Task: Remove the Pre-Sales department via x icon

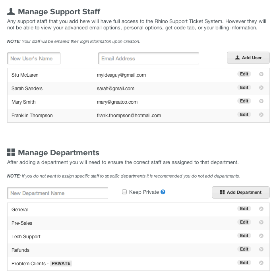Action: [x=261, y=222]
